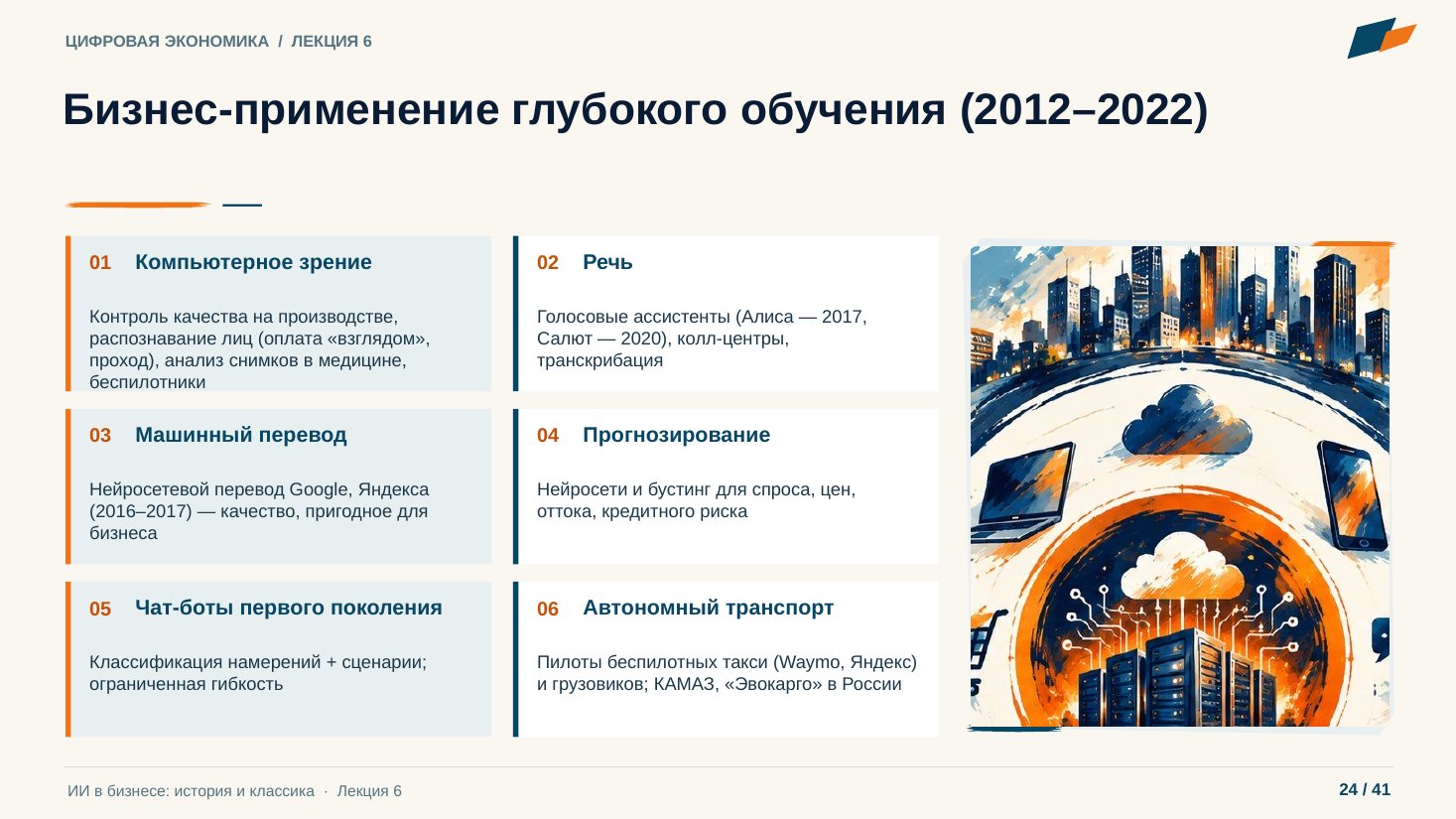The width and height of the screenshot is (1456, 819).
Task: Select the heading 'Компьютерное зрение'
Action: pyautogui.click(x=253, y=262)
